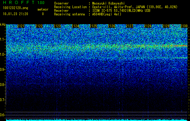The width and height of the screenshot is (190, 121).
Task: Select the filename 1001232120.png
Action: click(x=15, y=8)
